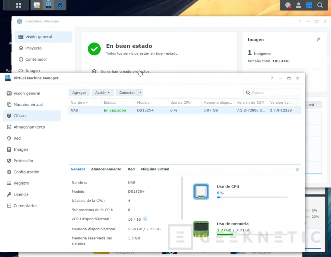Open the user account options icon
The height and width of the screenshot is (257, 331).
pos(298,5)
